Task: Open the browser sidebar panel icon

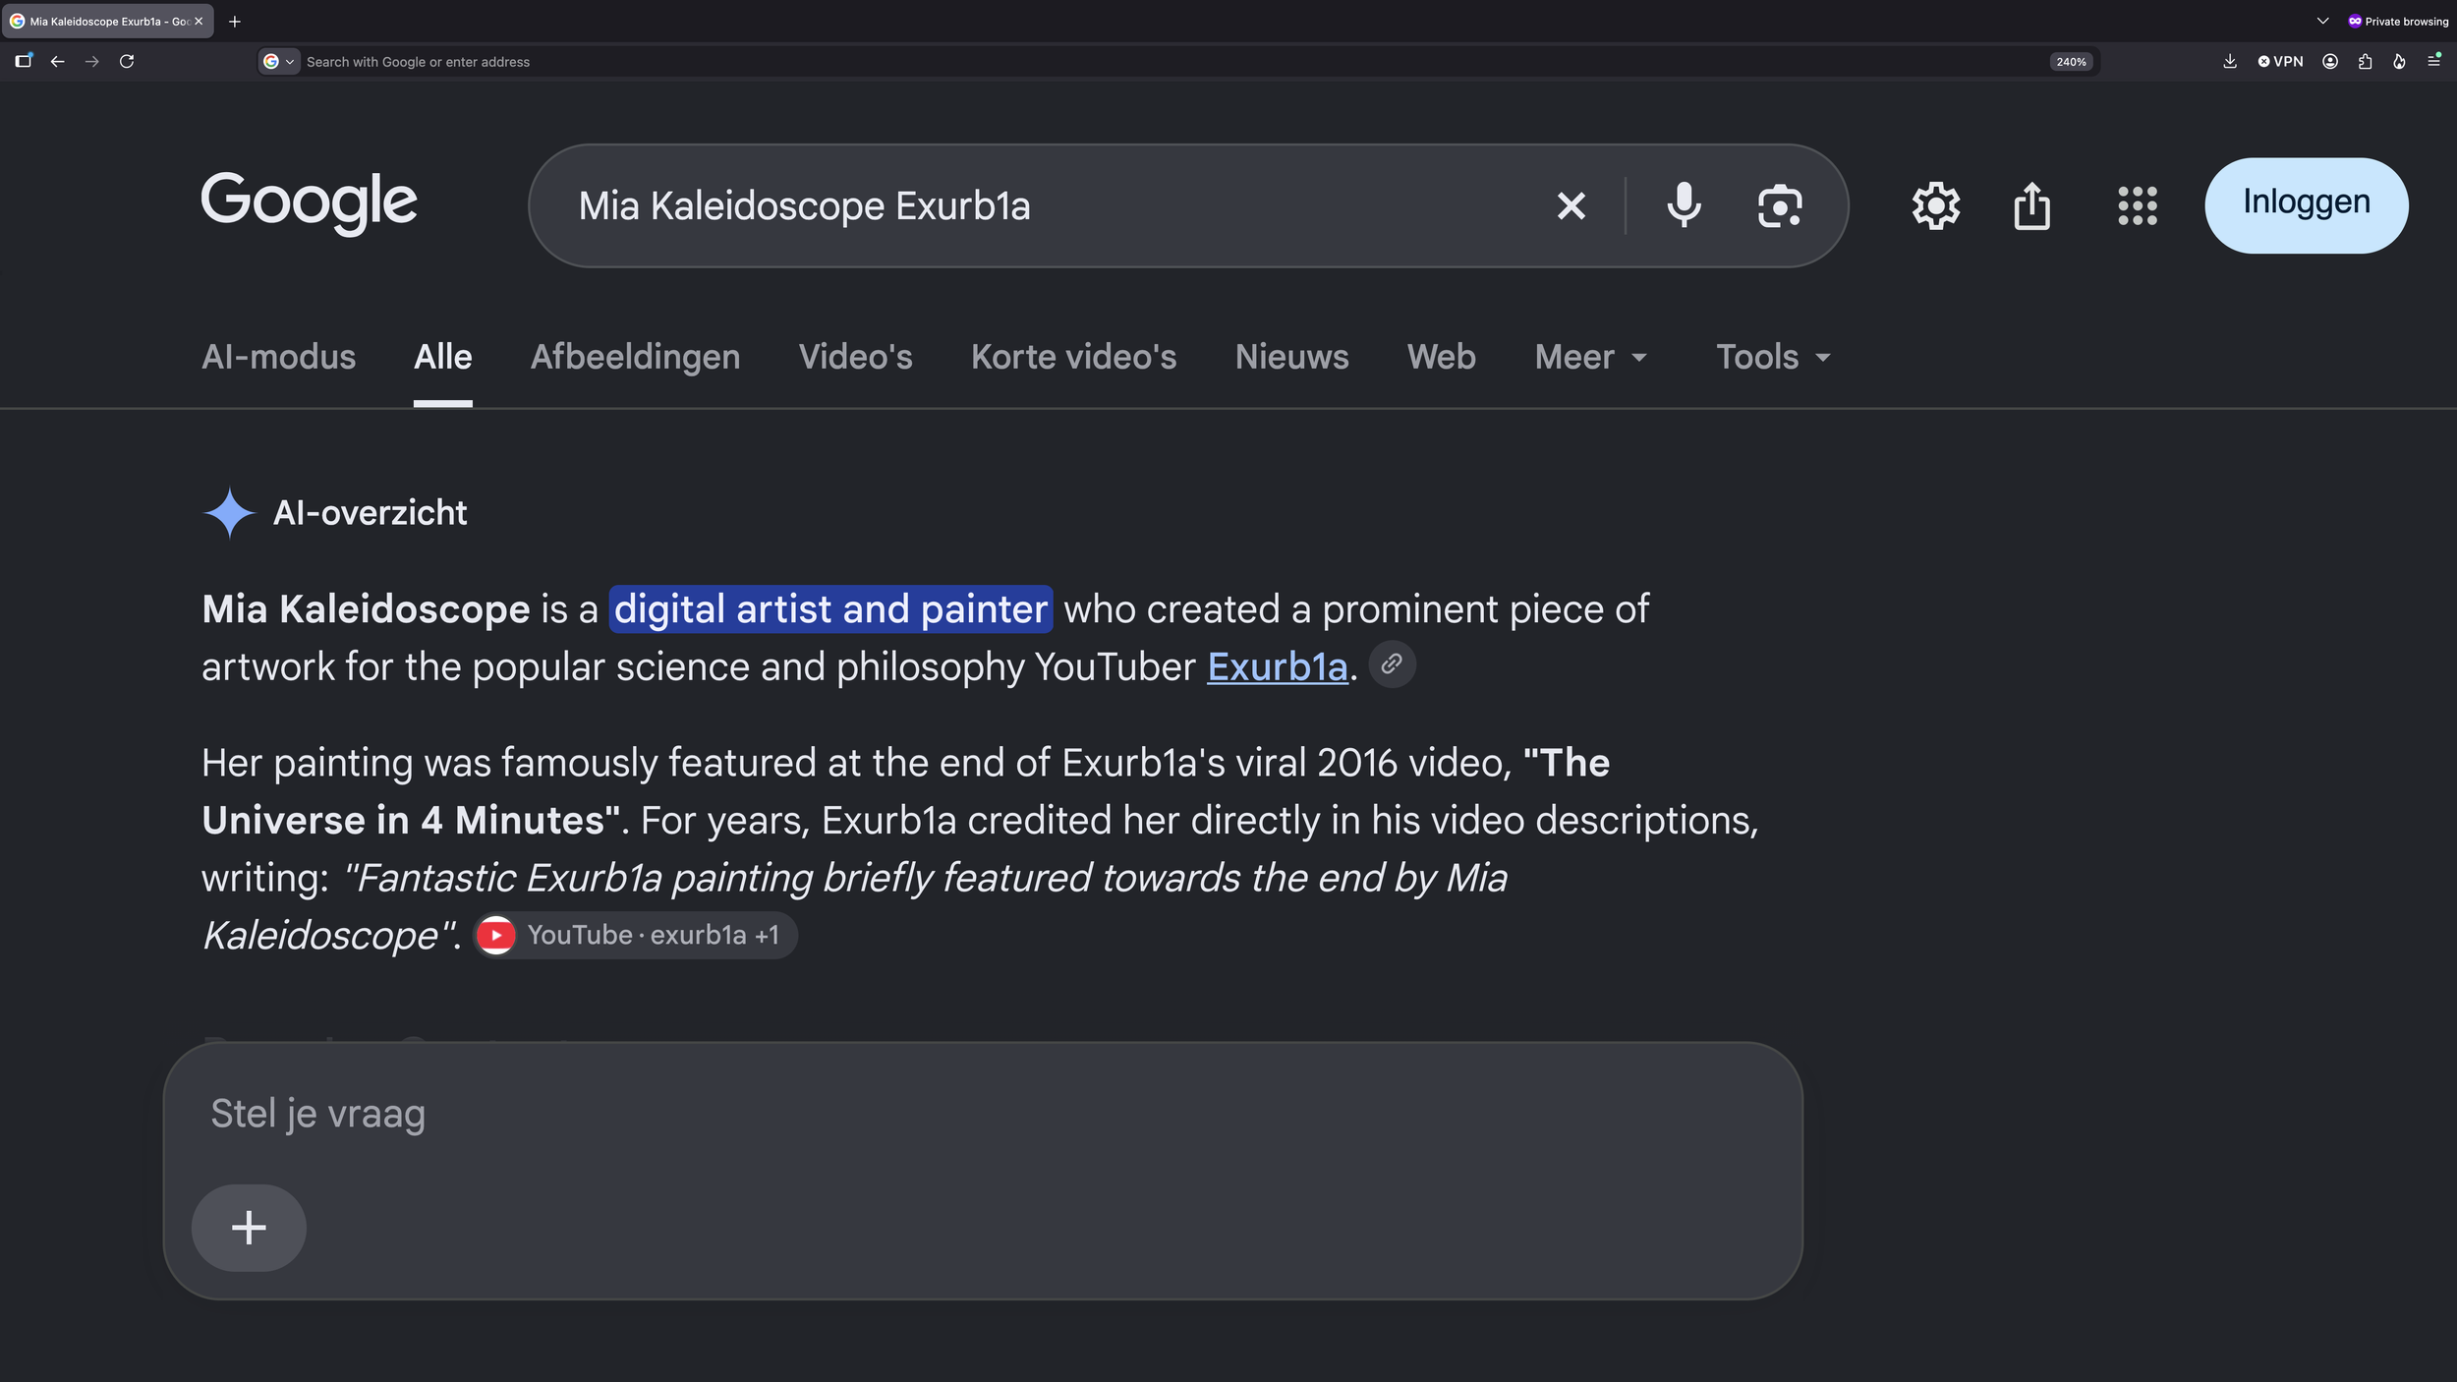Action: [24, 61]
